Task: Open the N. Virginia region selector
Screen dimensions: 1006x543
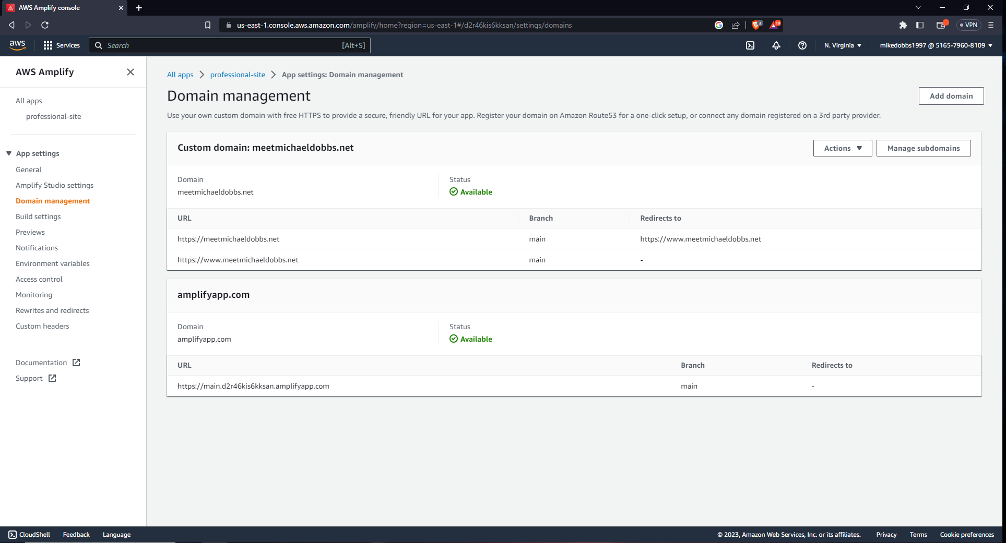Action: click(x=843, y=45)
